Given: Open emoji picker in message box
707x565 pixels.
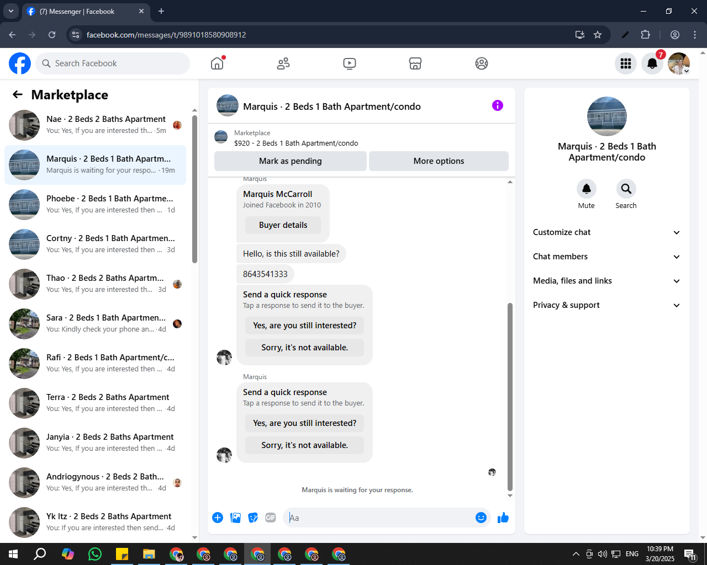Looking at the screenshot, I should tap(481, 518).
